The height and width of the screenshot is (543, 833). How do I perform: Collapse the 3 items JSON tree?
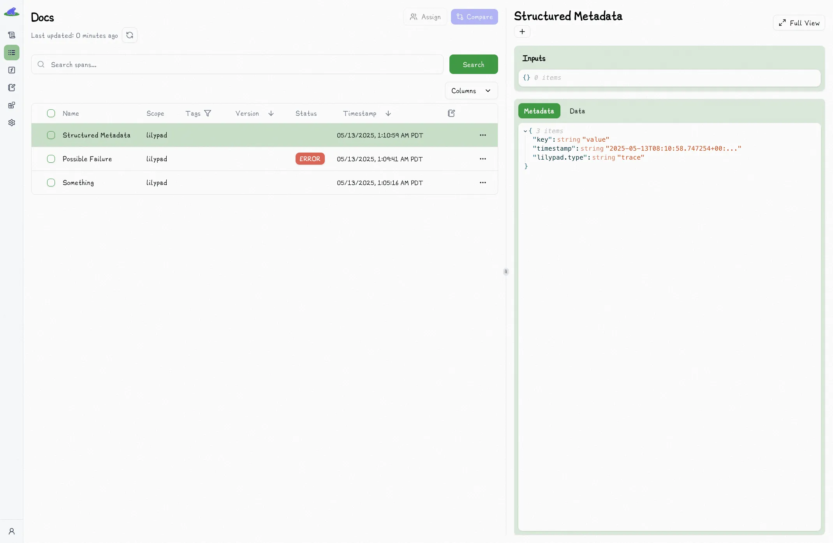coord(525,131)
